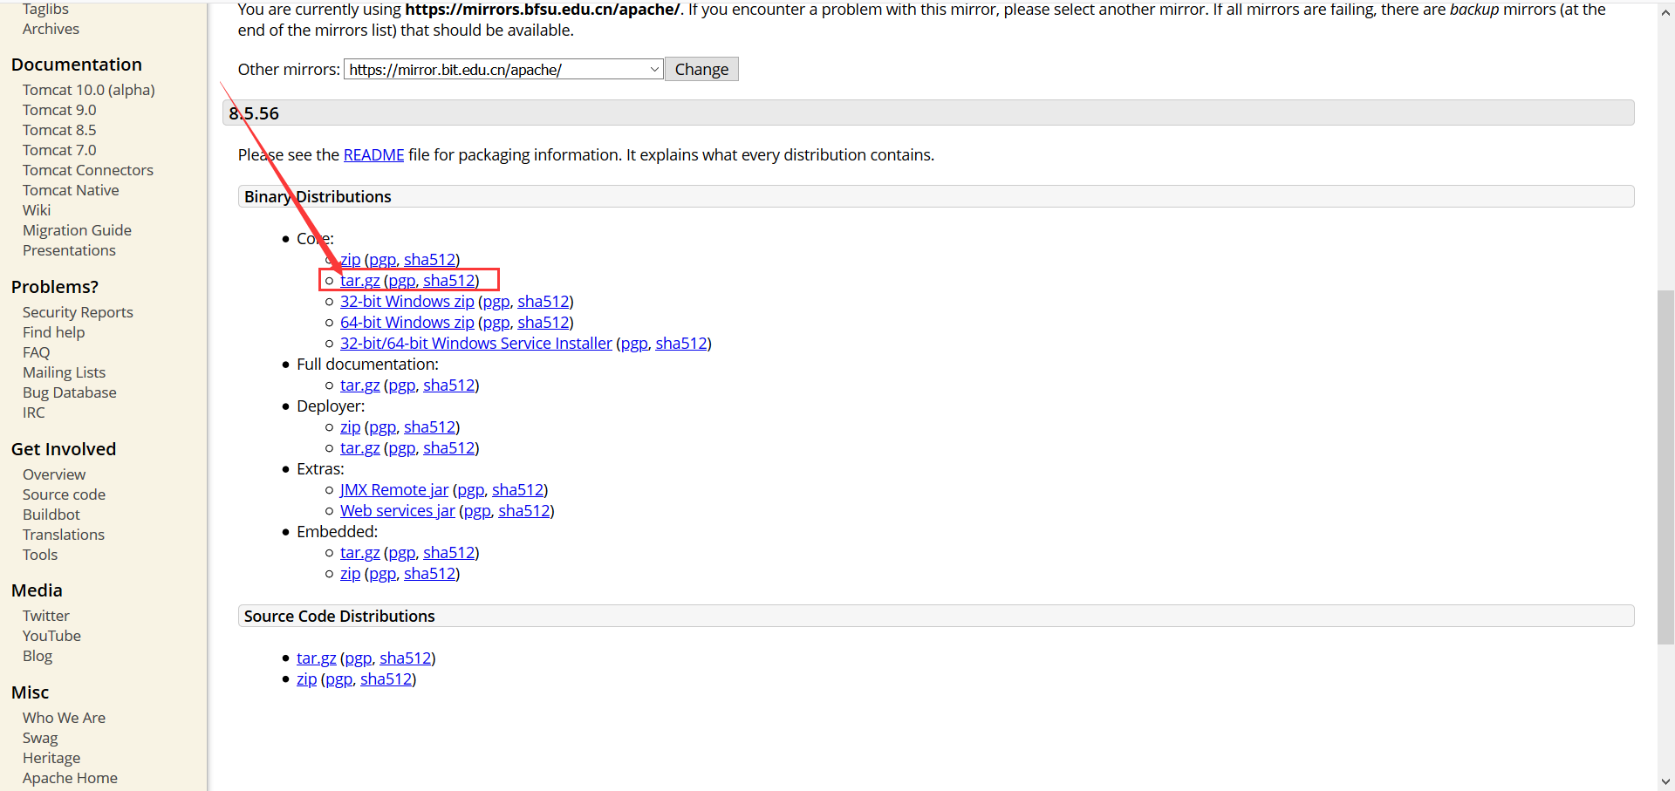
Task: Open sha512 checksum for Core tar.gz
Action: (449, 280)
